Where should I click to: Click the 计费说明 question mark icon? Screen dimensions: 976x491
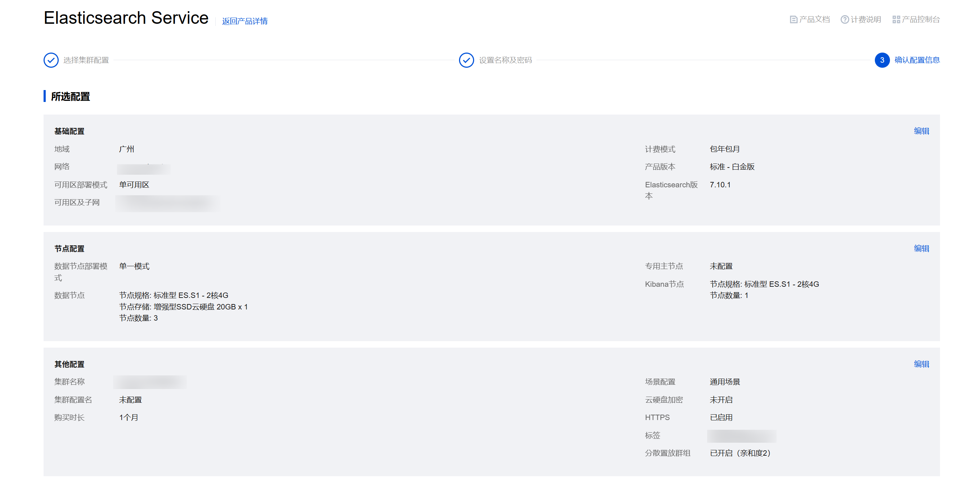pyautogui.click(x=845, y=19)
